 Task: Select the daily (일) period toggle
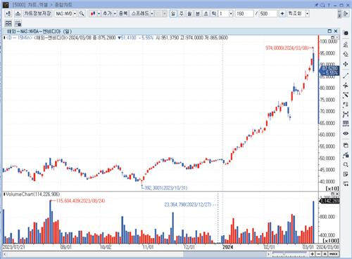(x=173, y=13)
